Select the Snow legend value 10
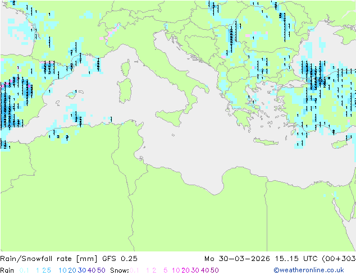 pyautogui.click(x=176, y=271)
